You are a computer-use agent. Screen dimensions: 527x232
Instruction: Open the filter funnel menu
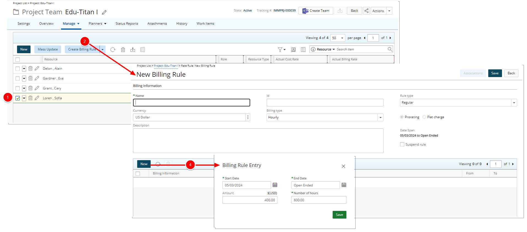(x=282, y=50)
